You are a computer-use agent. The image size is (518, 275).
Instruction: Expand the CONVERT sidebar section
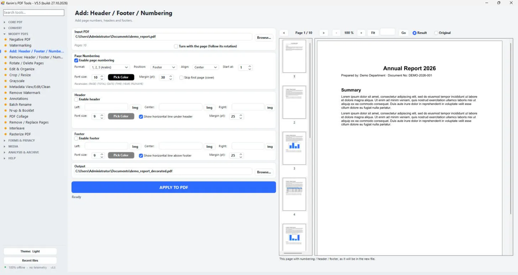[x=15, y=28]
